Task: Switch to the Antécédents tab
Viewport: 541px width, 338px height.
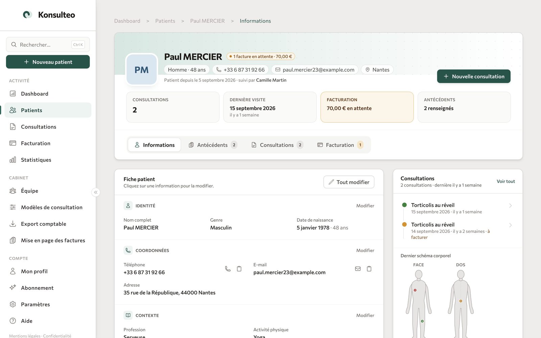Action: [213, 145]
